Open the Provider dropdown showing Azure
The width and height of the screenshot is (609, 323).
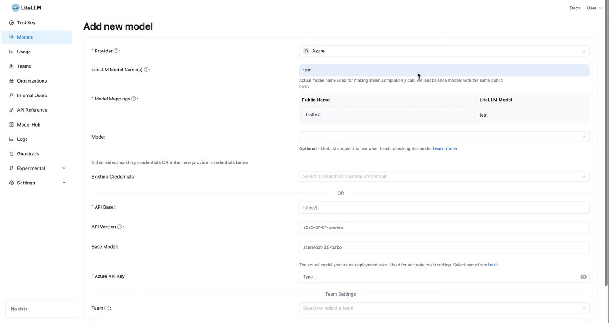pyautogui.click(x=444, y=51)
